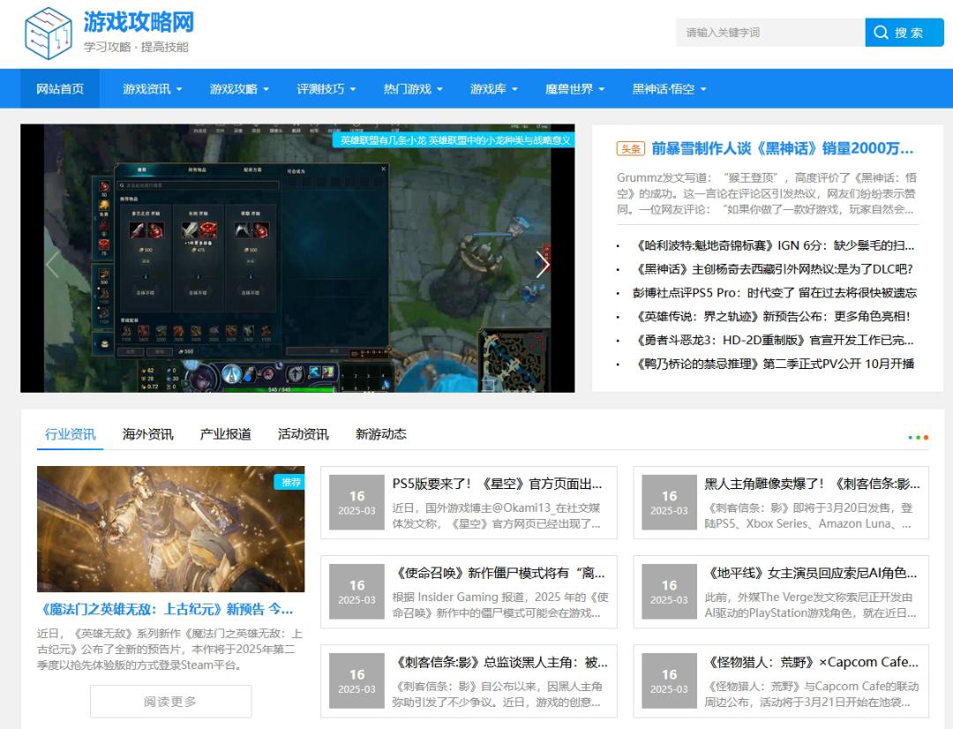Expand the 魔兽世界 dropdown menu

[574, 89]
